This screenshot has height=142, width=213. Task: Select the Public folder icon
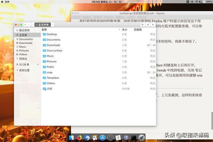pyautogui.click(x=44, y=67)
